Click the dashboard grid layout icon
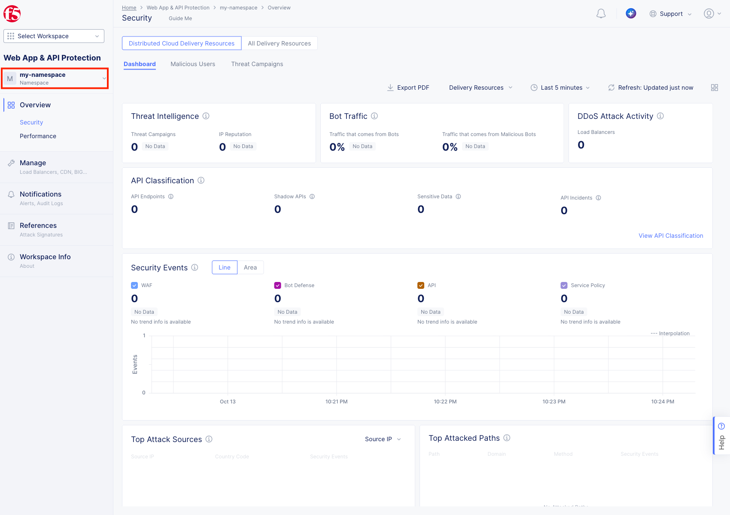730x515 pixels. click(715, 88)
